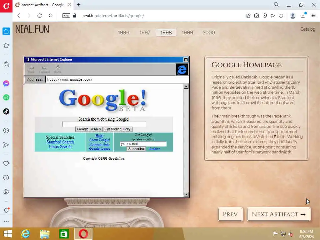
Task: Open the profile account icon
Action: [x=292, y=16]
